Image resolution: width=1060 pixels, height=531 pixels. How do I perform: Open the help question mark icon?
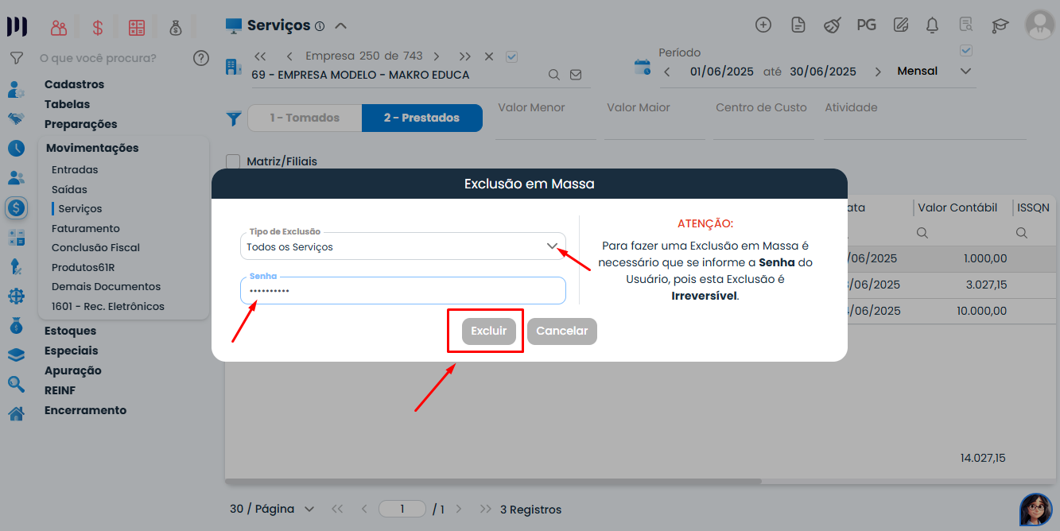[x=200, y=58]
